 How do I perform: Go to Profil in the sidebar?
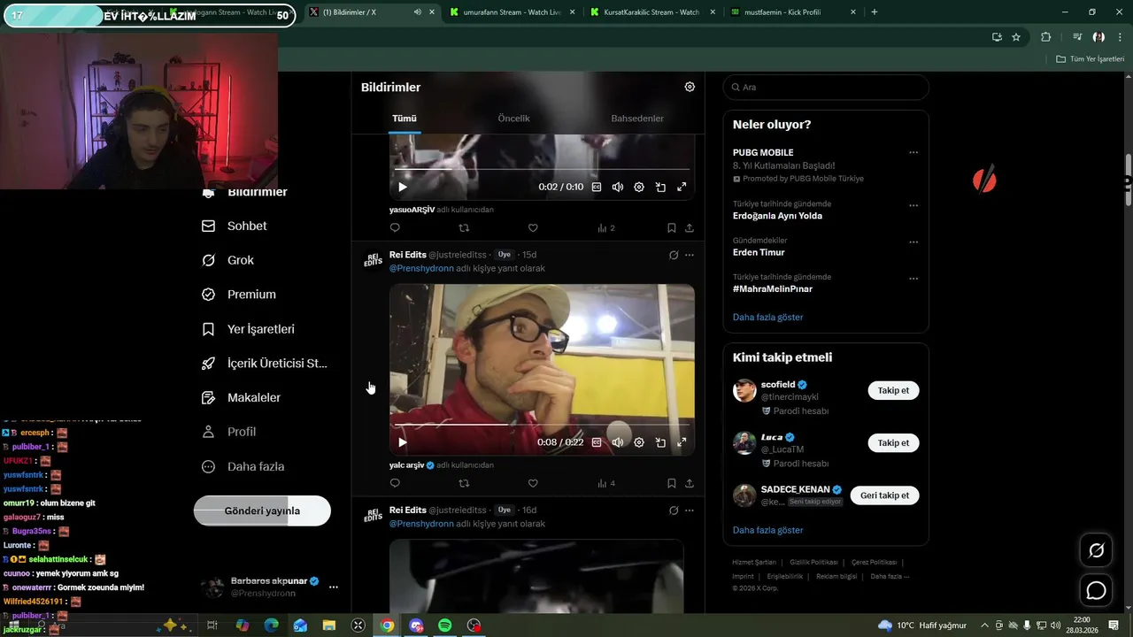(229, 432)
